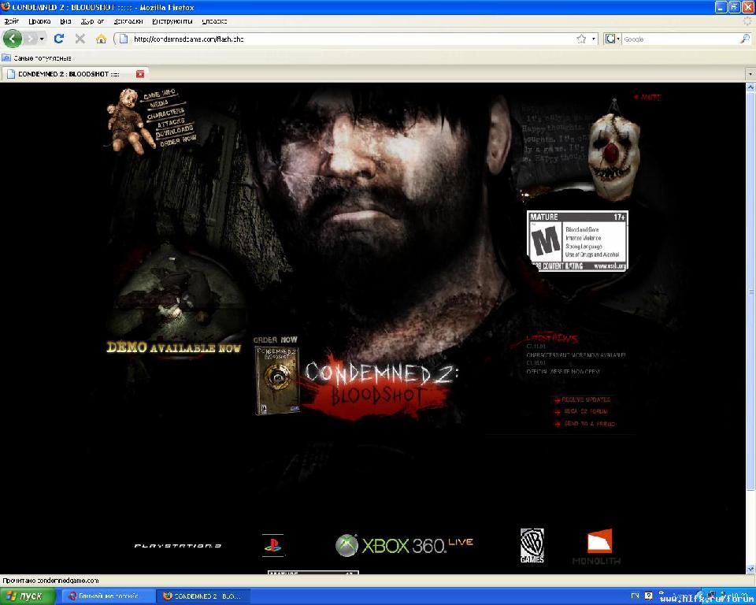The height and width of the screenshot is (605, 756).
Task: Click the red plus beside Send to a Friend
Action: pyautogui.click(x=558, y=424)
